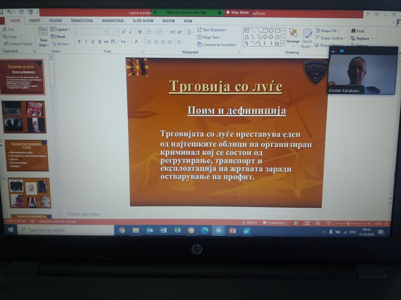Apply bulleted list
The width and height of the screenshot is (401, 300).
click(x=149, y=32)
